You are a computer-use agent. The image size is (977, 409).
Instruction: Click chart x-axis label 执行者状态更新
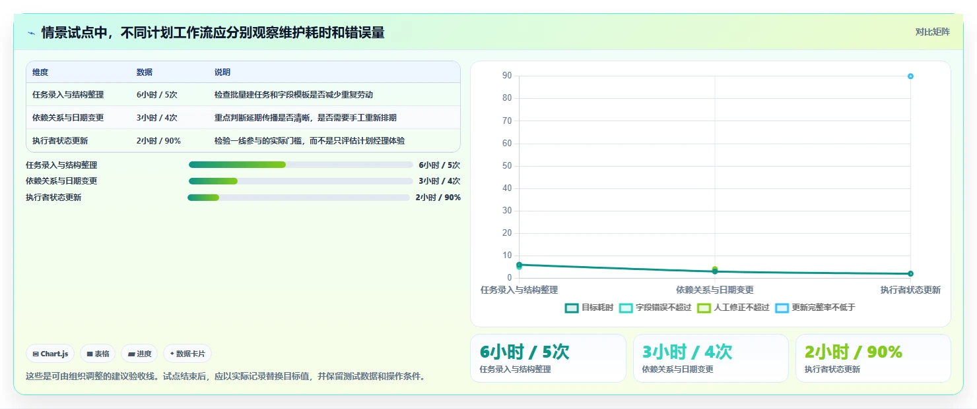coord(910,290)
